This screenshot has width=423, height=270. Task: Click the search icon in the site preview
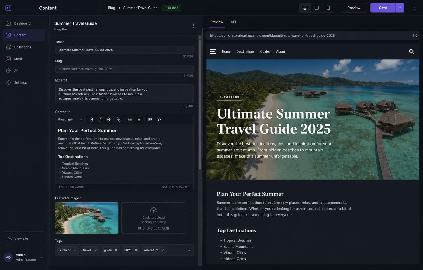[x=411, y=51]
